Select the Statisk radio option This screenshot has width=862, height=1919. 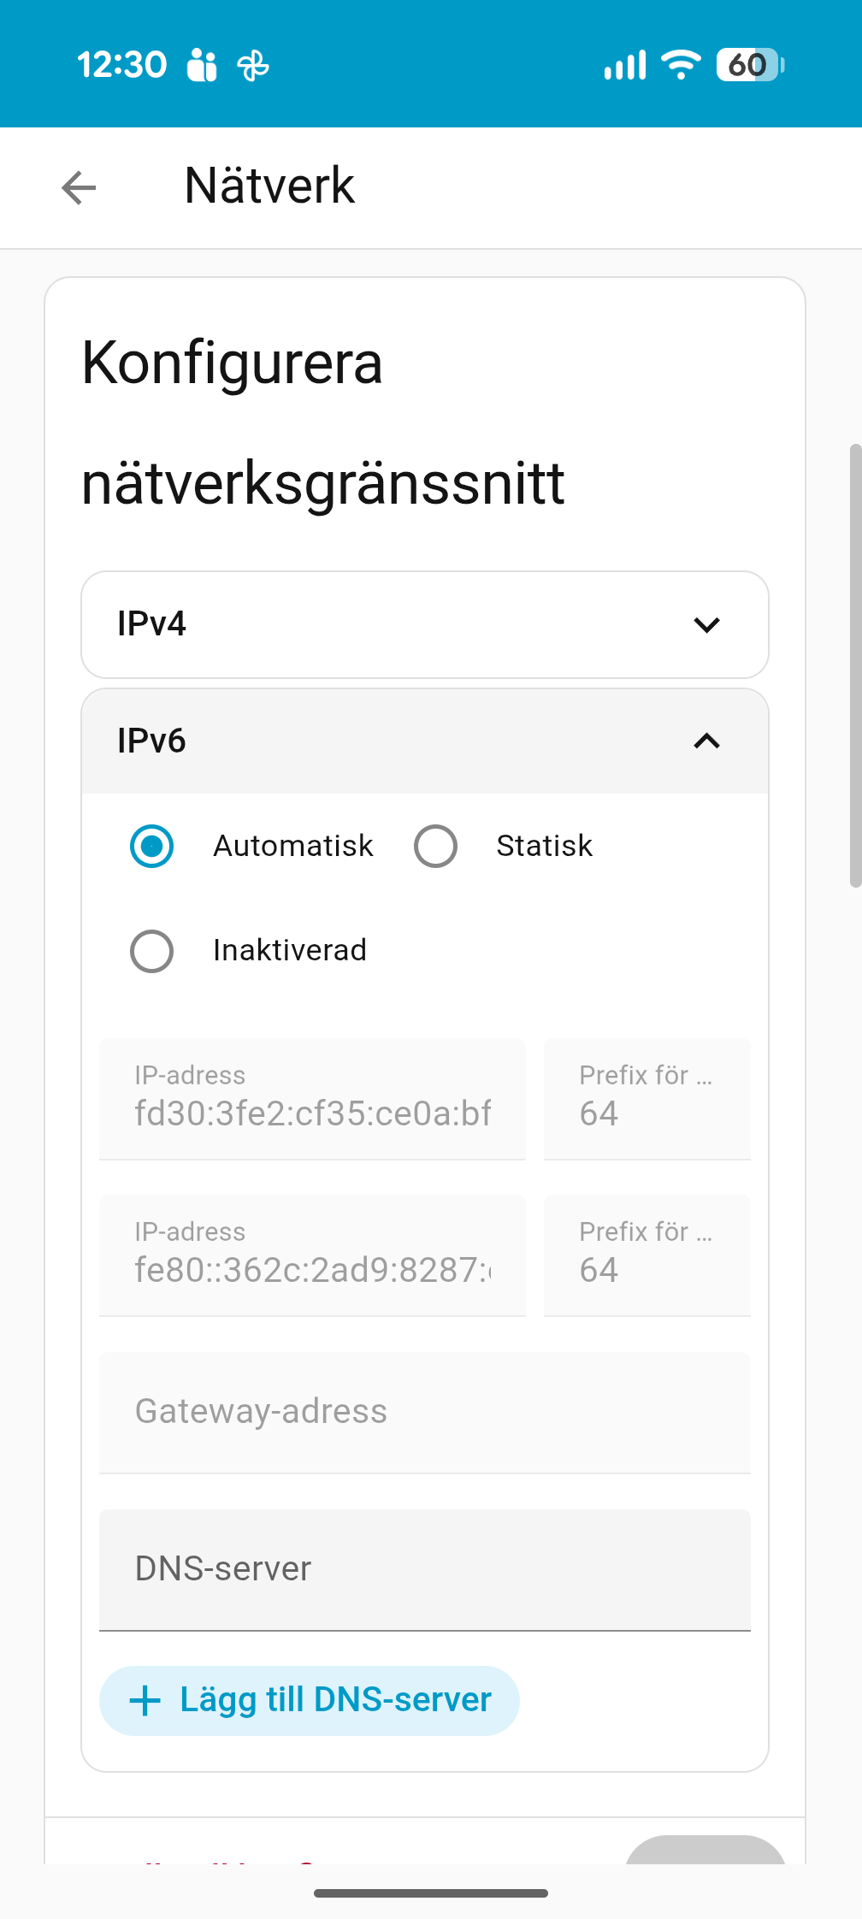click(x=435, y=847)
